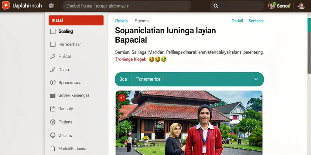Click the Ratlena circular icon

(x=53, y=122)
